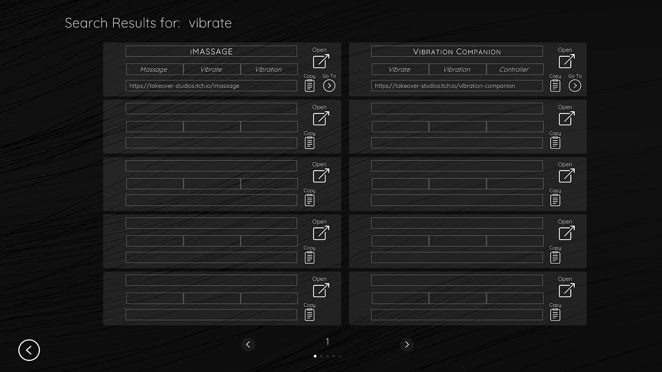Screen dimensions: 662x372
Task: Copy the iMASSAGE URL to clipboard
Action: coord(309,85)
